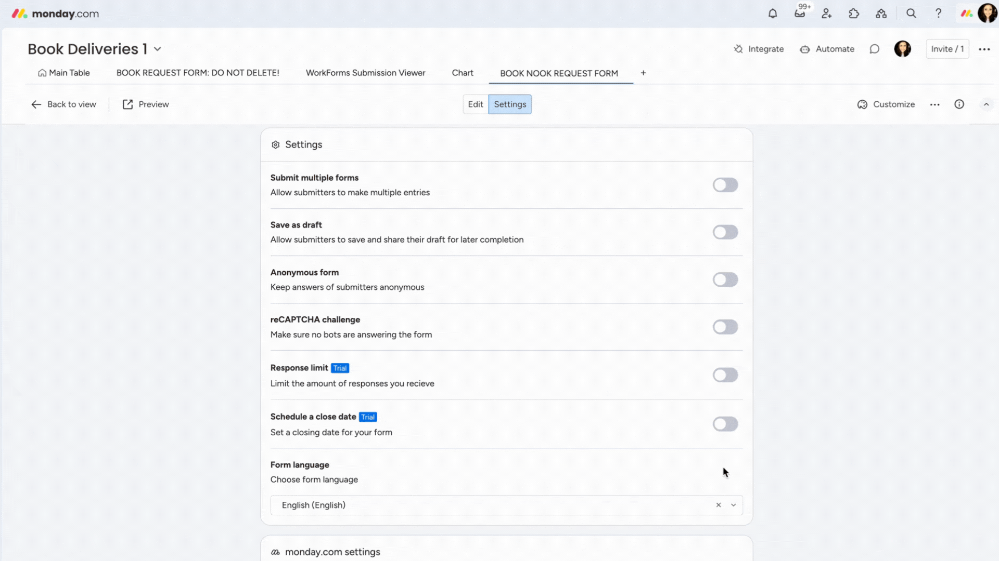999x561 pixels.
Task: Open the form language dropdown arrow
Action: pyautogui.click(x=734, y=505)
